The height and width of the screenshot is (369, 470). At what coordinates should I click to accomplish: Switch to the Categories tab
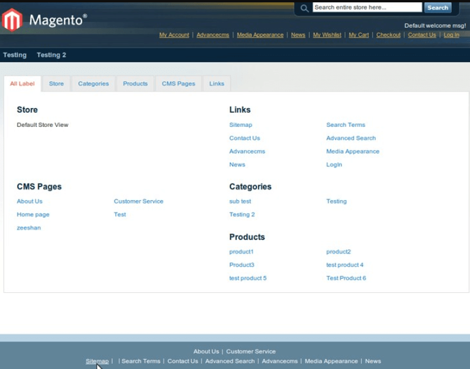[x=93, y=84]
